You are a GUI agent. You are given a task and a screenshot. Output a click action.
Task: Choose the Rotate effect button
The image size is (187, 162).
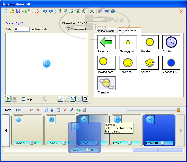click(150, 42)
